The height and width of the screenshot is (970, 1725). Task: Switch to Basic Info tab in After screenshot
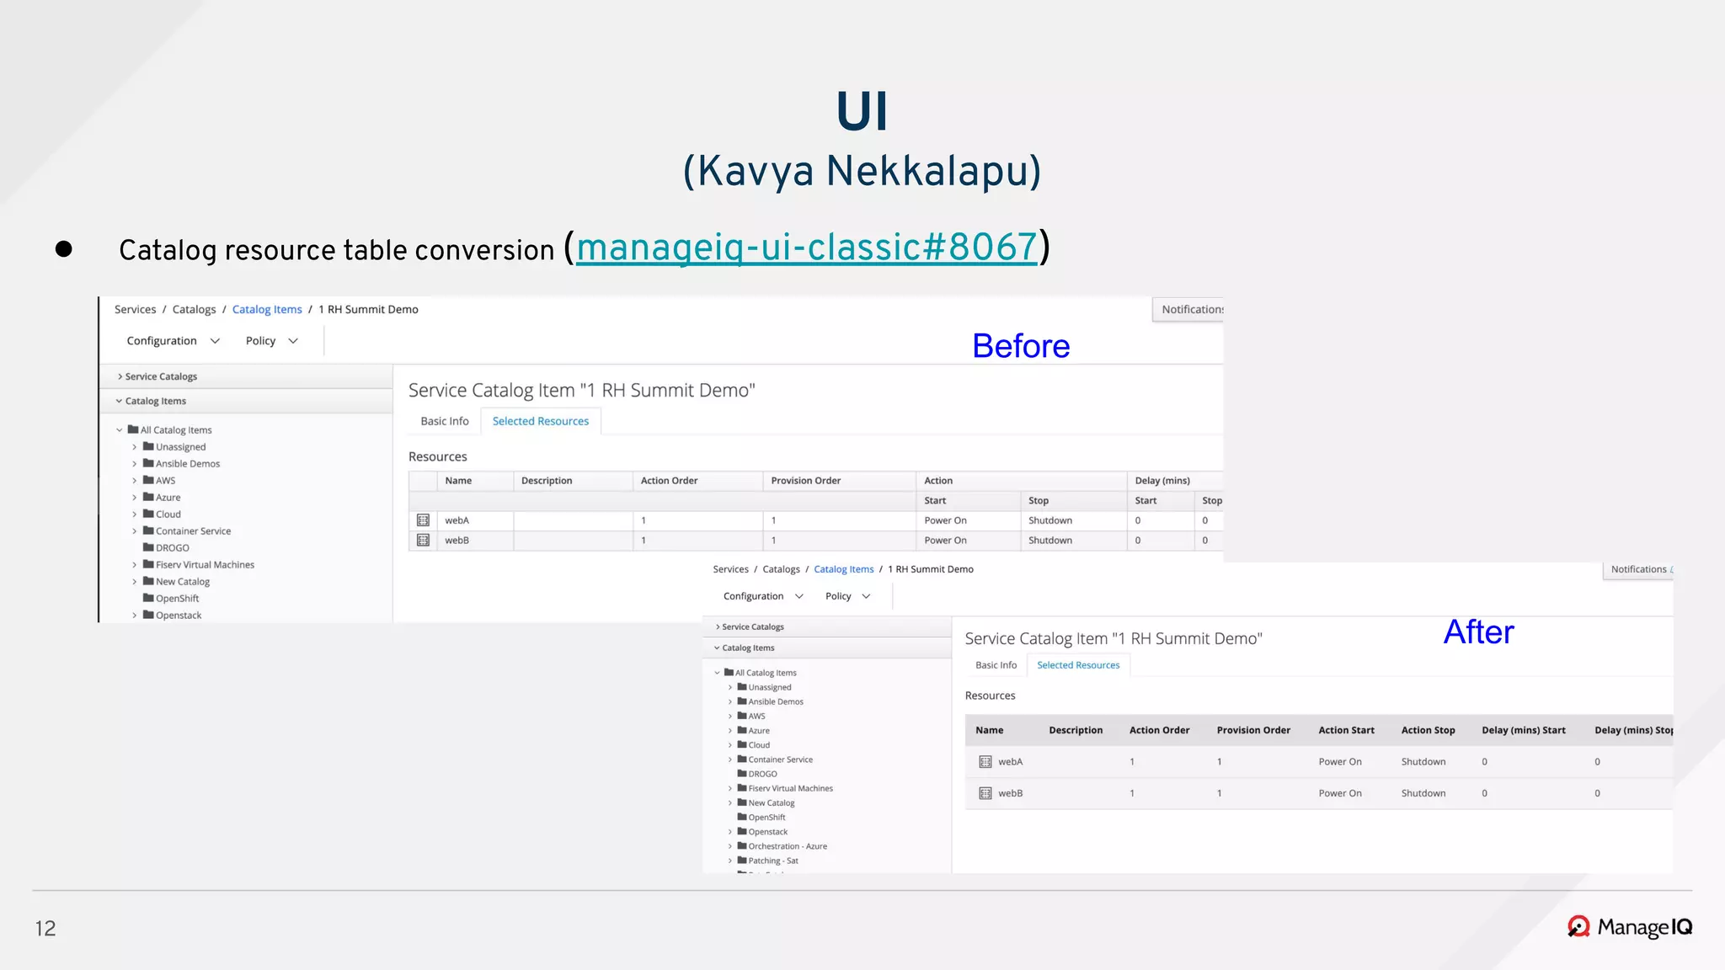[996, 665]
